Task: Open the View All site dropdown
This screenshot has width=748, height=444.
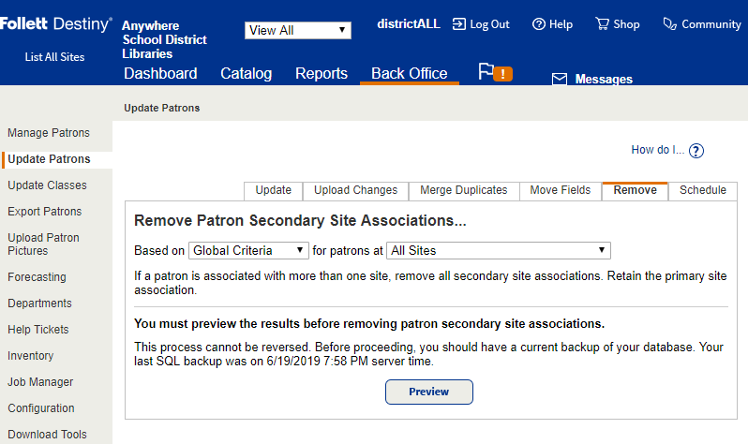Action: (x=298, y=30)
